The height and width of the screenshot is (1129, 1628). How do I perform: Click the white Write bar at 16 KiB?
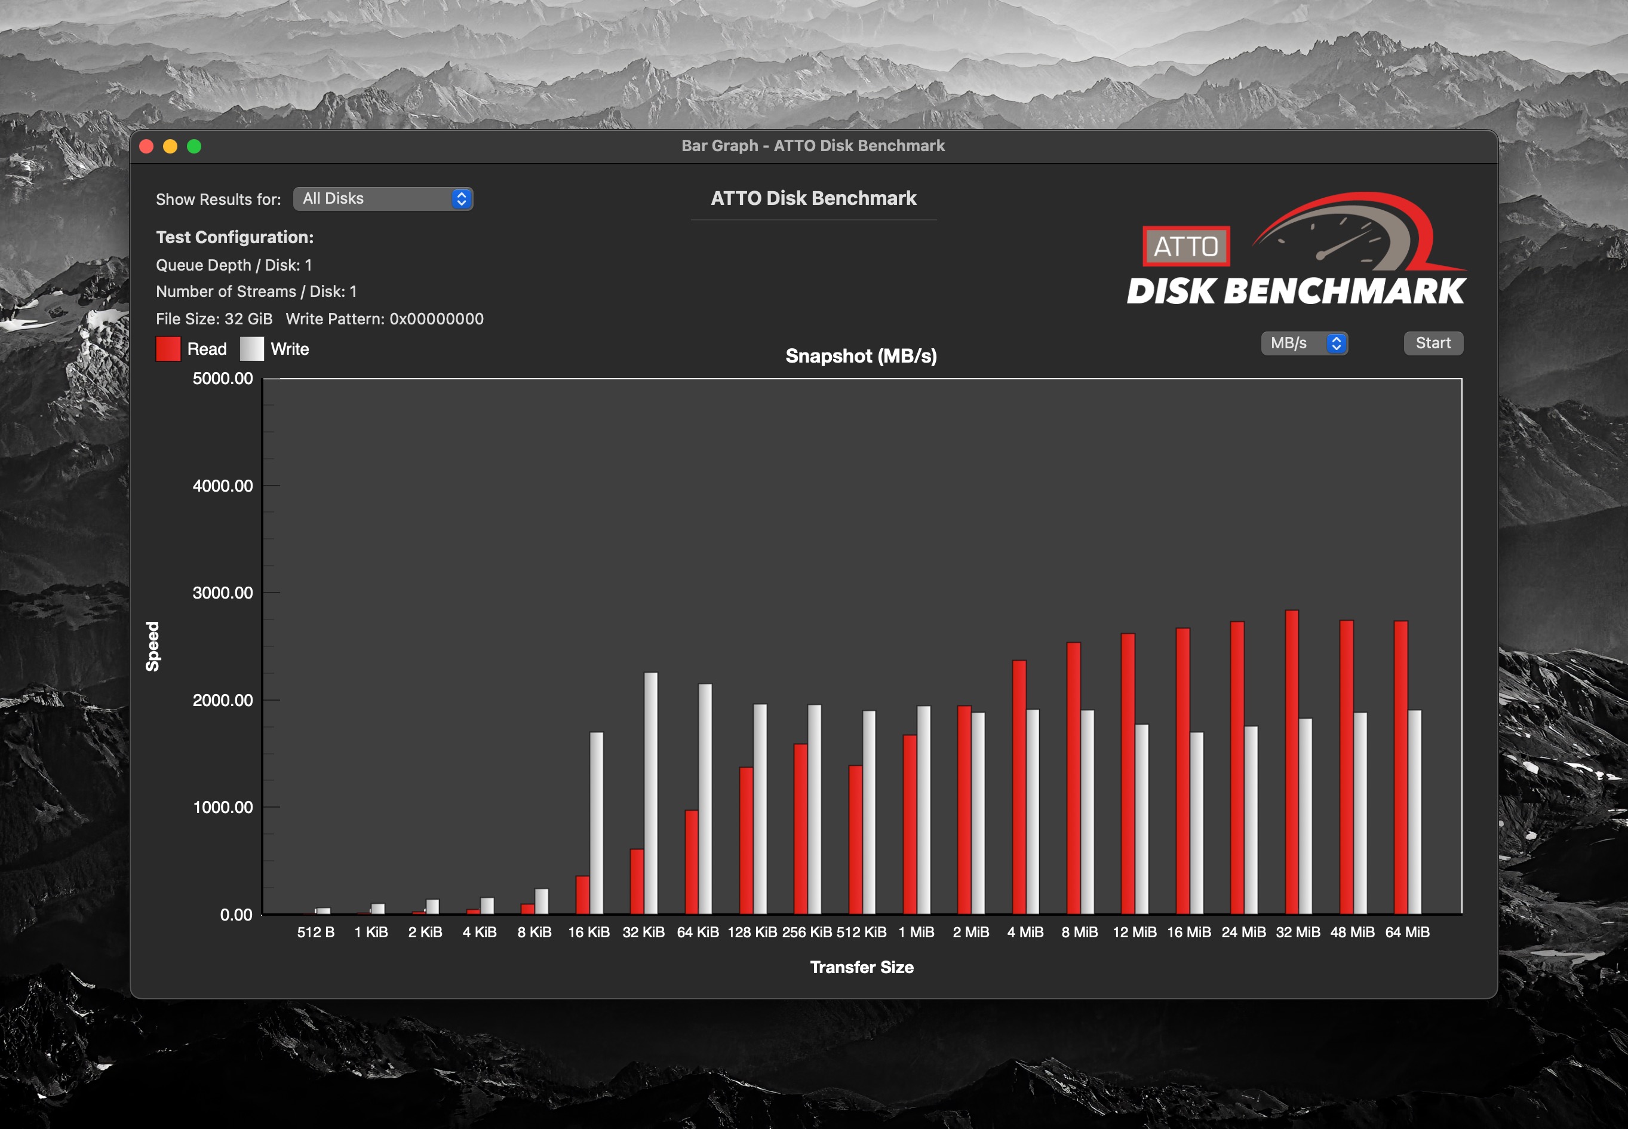click(x=596, y=823)
